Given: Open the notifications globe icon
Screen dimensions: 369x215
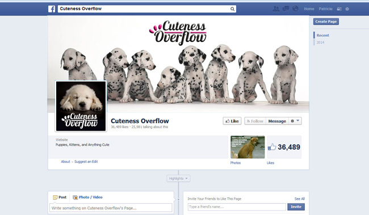Looking at the screenshot, I should [295, 9].
